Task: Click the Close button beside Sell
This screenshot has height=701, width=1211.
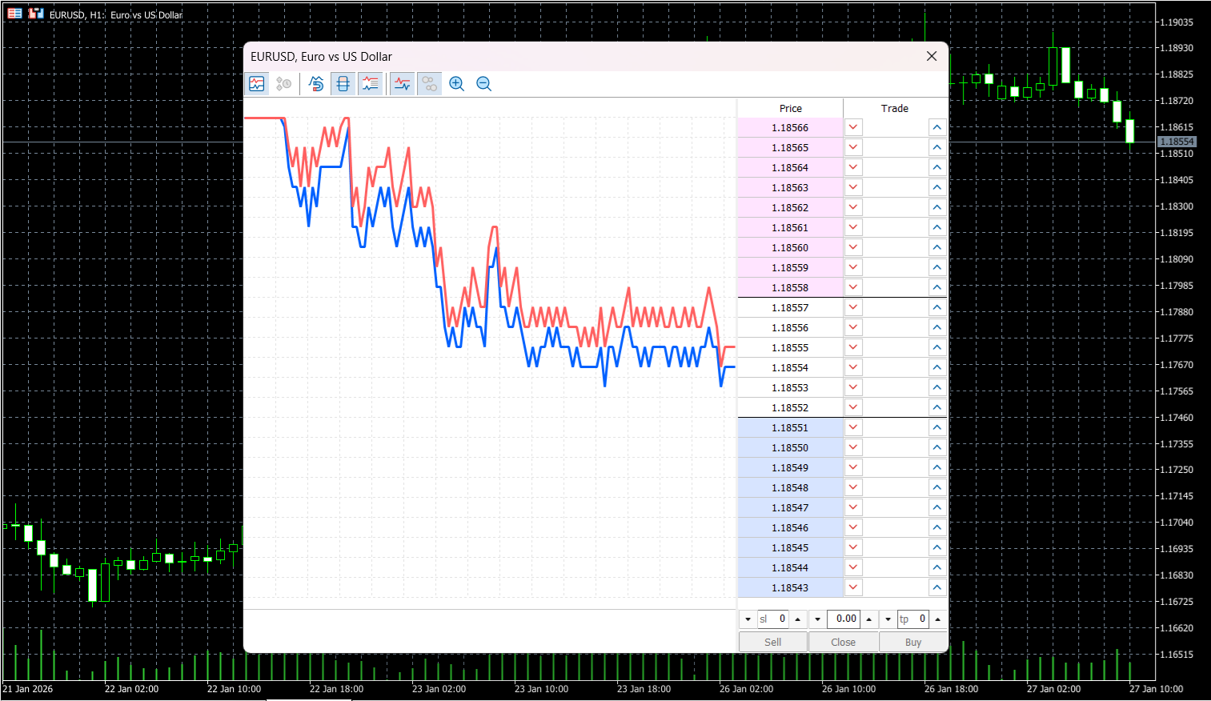Action: coord(844,642)
